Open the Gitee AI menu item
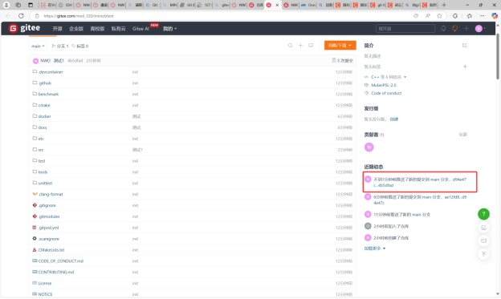The image size is (501, 299). point(141,28)
